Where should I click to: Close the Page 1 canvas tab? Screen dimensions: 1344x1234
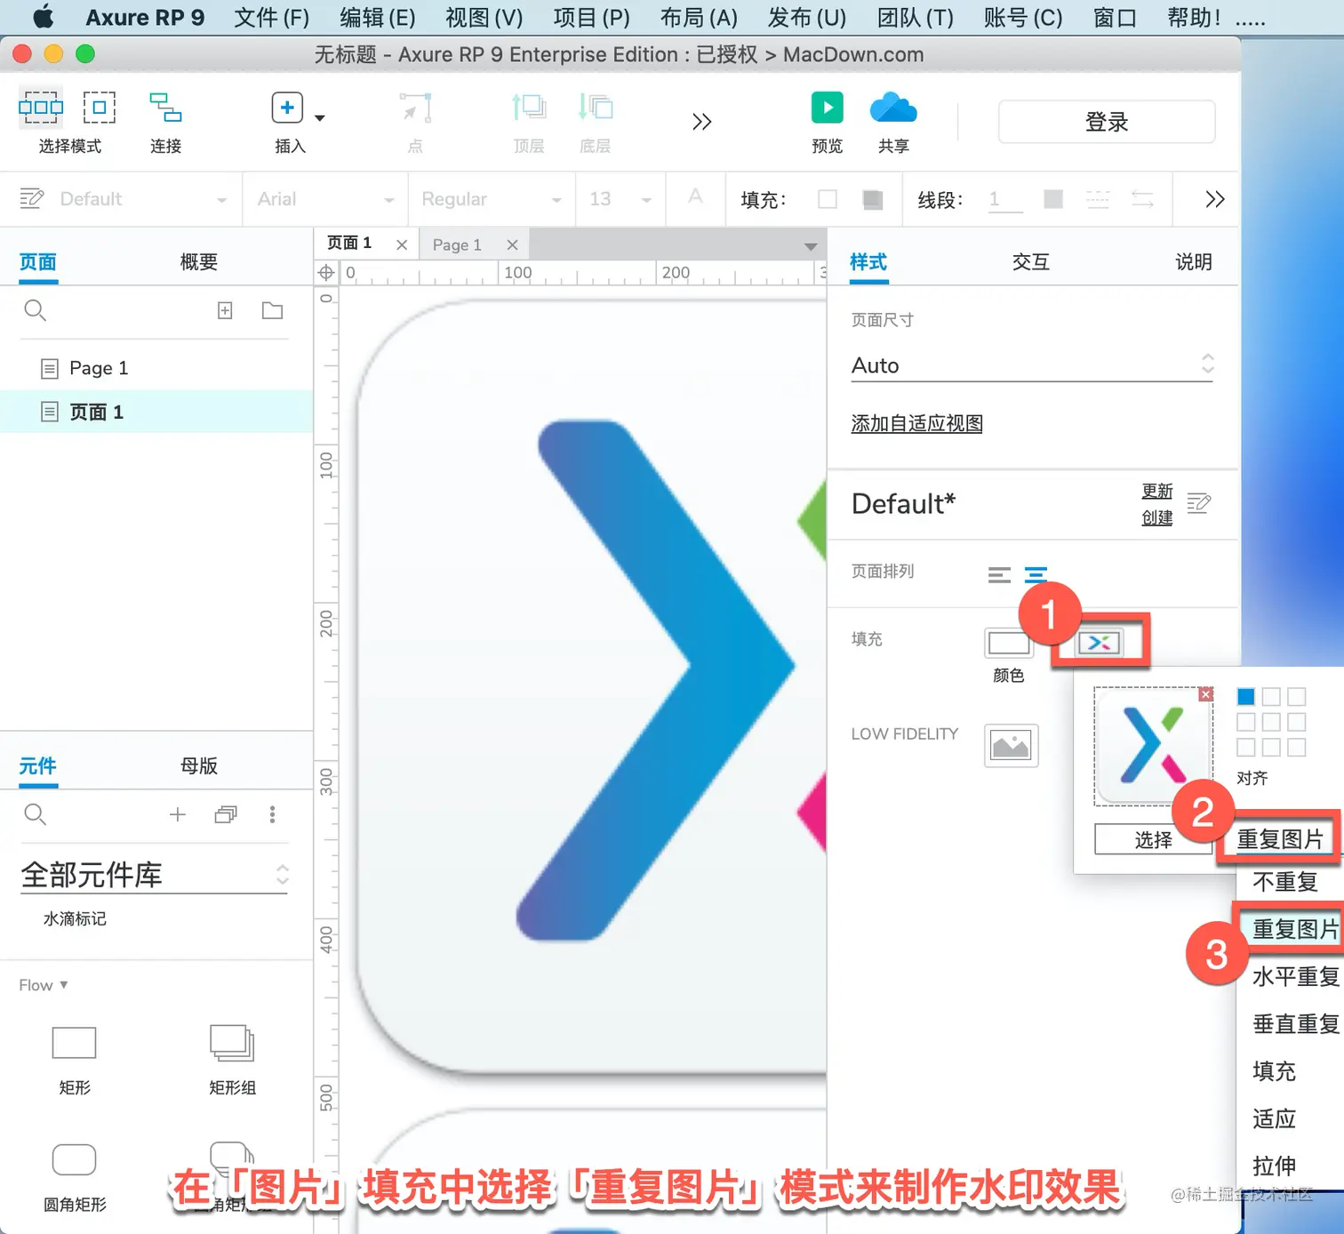512,244
